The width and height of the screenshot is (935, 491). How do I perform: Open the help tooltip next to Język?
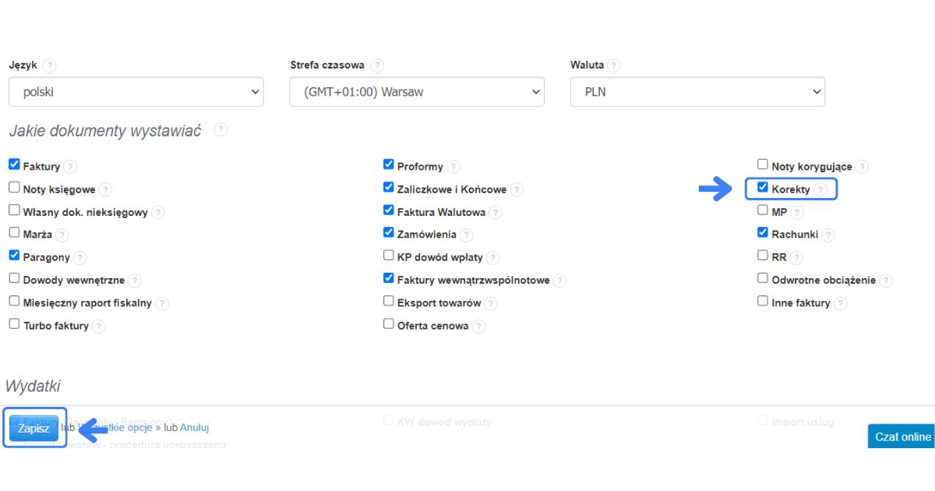50,65
